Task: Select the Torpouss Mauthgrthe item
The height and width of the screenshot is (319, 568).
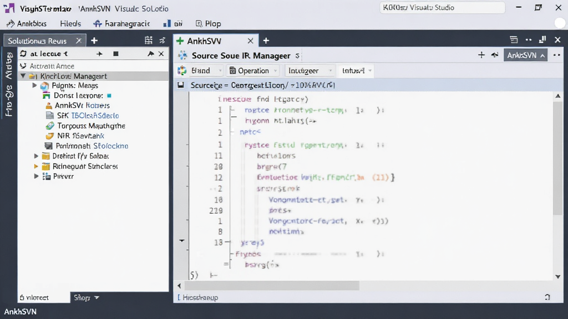Action: click(x=92, y=126)
